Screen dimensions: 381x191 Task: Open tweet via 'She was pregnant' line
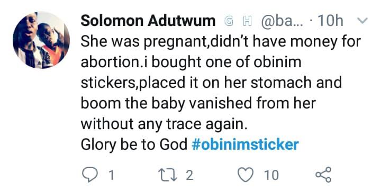point(221,42)
